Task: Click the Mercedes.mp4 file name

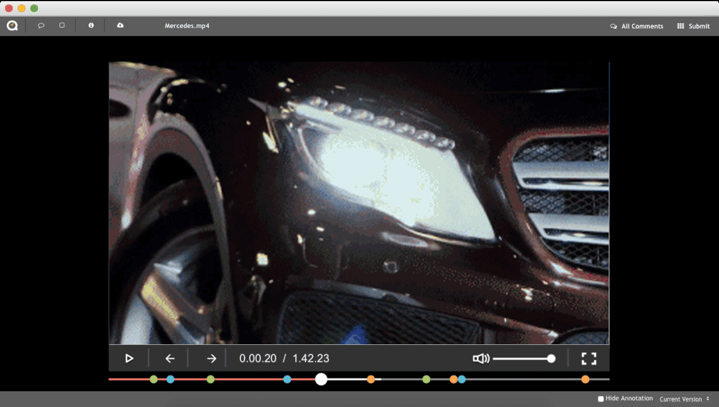Action: [187, 26]
